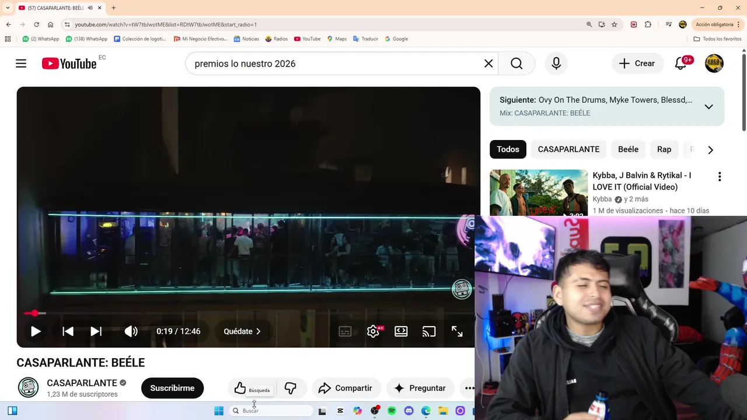Show more filter chips with arrow
This screenshot has height=420, width=747.
click(x=710, y=150)
